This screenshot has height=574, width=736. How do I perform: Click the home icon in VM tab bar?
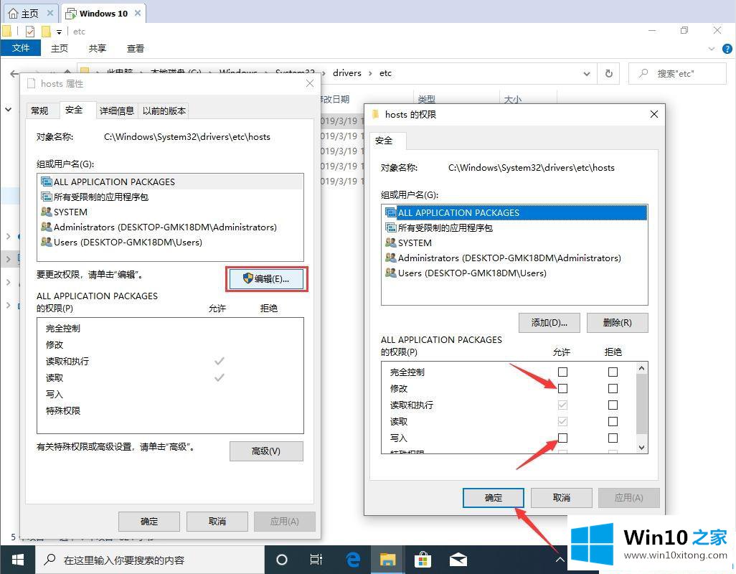click(x=14, y=14)
